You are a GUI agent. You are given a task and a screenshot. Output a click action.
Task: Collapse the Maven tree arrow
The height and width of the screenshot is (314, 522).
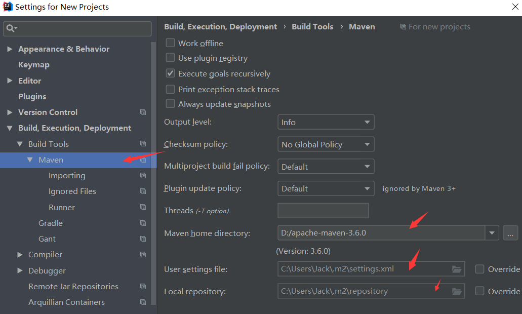[x=30, y=160]
